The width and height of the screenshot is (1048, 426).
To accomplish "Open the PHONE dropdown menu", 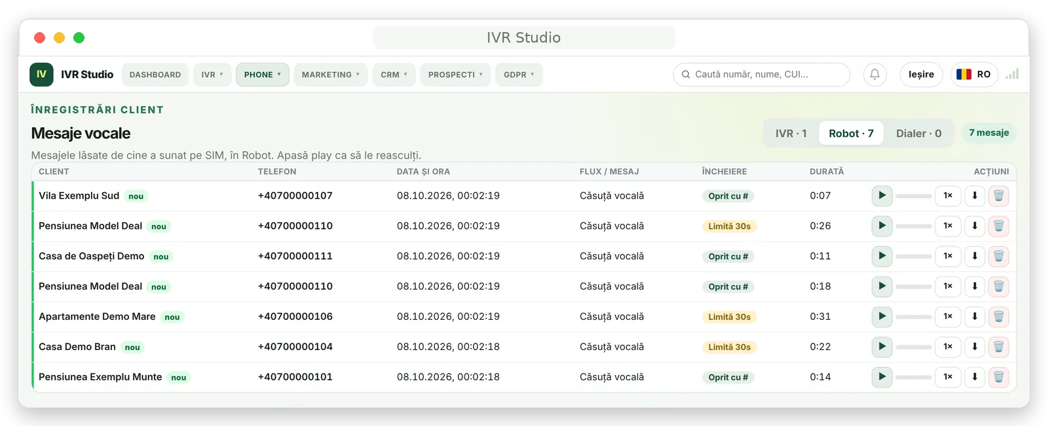I will [263, 75].
